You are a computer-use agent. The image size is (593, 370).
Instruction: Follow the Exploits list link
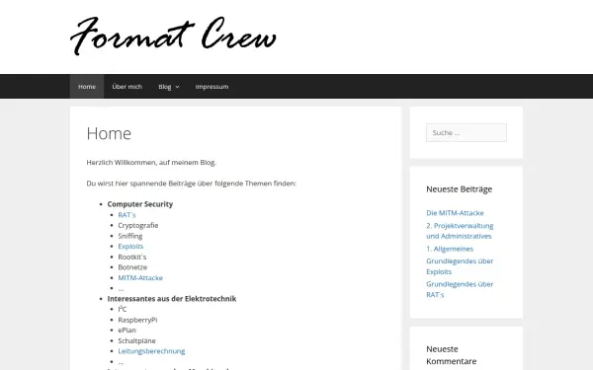[x=130, y=246]
